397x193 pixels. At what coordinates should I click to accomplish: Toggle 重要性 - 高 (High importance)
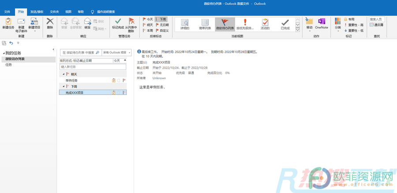tap(354, 25)
